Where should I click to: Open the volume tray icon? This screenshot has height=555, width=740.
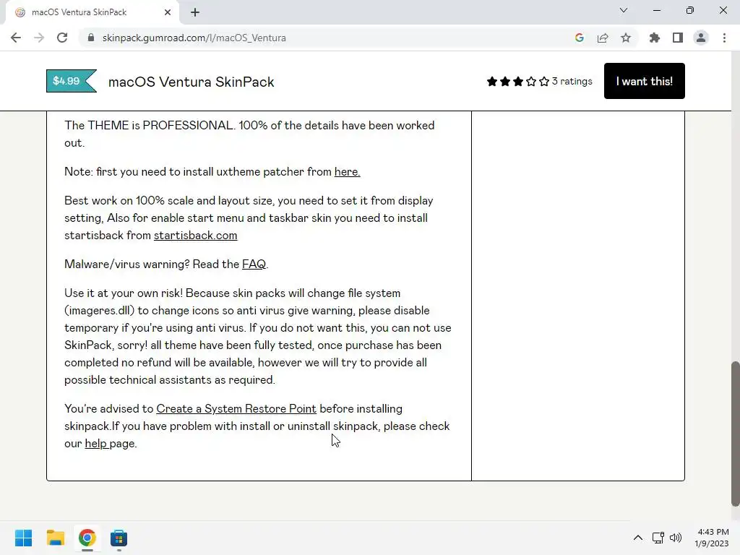coord(676,538)
